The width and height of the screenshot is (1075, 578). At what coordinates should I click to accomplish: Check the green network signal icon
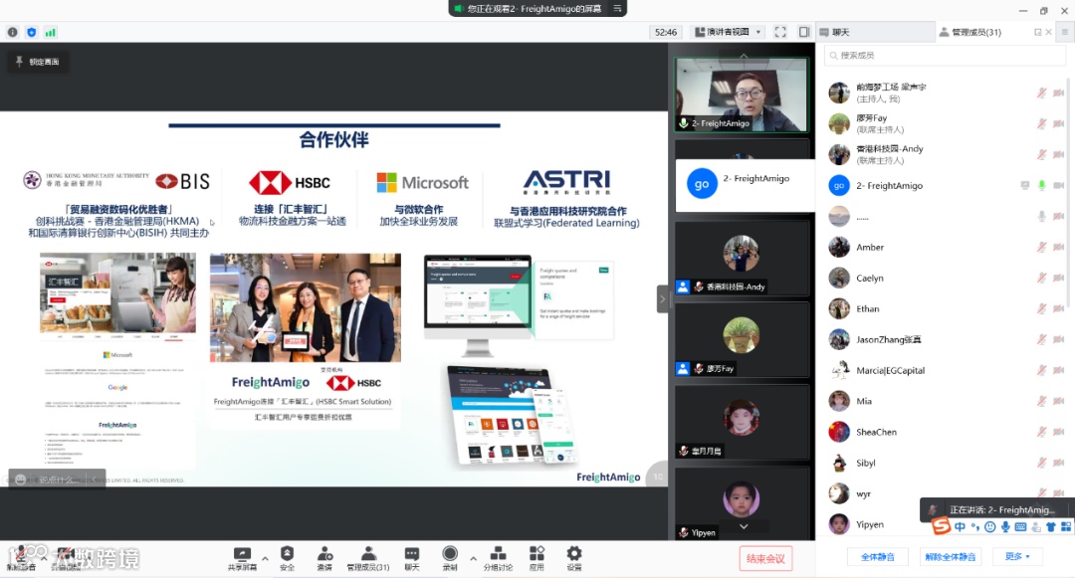(x=50, y=32)
